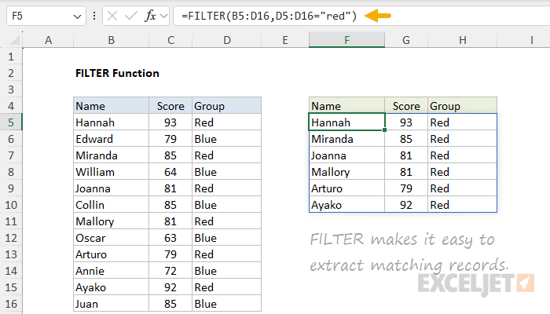The height and width of the screenshot is (314, 550).
Task: Click the three-dot handle beside the Name Box
Action: pyautogui.click(x=94, y=16)
